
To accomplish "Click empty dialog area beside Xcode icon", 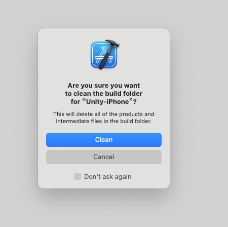I will tap(143, 54).
